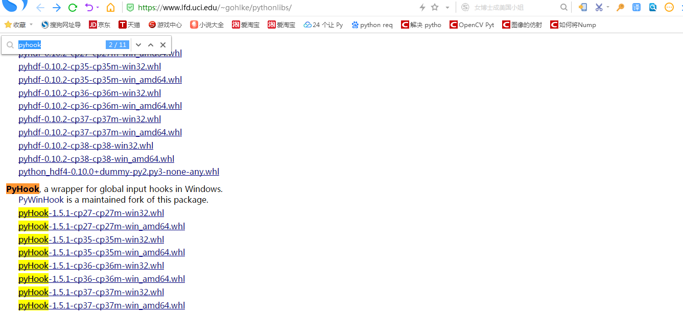Download pyhdf-0.10.2-cp35-cp35m-win_amd64.whl
This screenshot has width=683, height=313.
(100, 80)
